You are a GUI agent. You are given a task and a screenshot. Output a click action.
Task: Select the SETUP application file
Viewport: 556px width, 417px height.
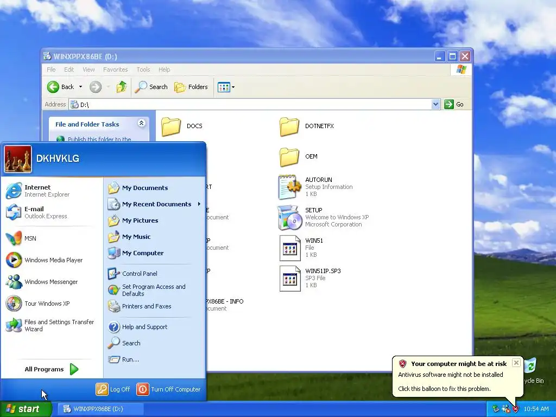pyautogui.click(x=324, y=217)
